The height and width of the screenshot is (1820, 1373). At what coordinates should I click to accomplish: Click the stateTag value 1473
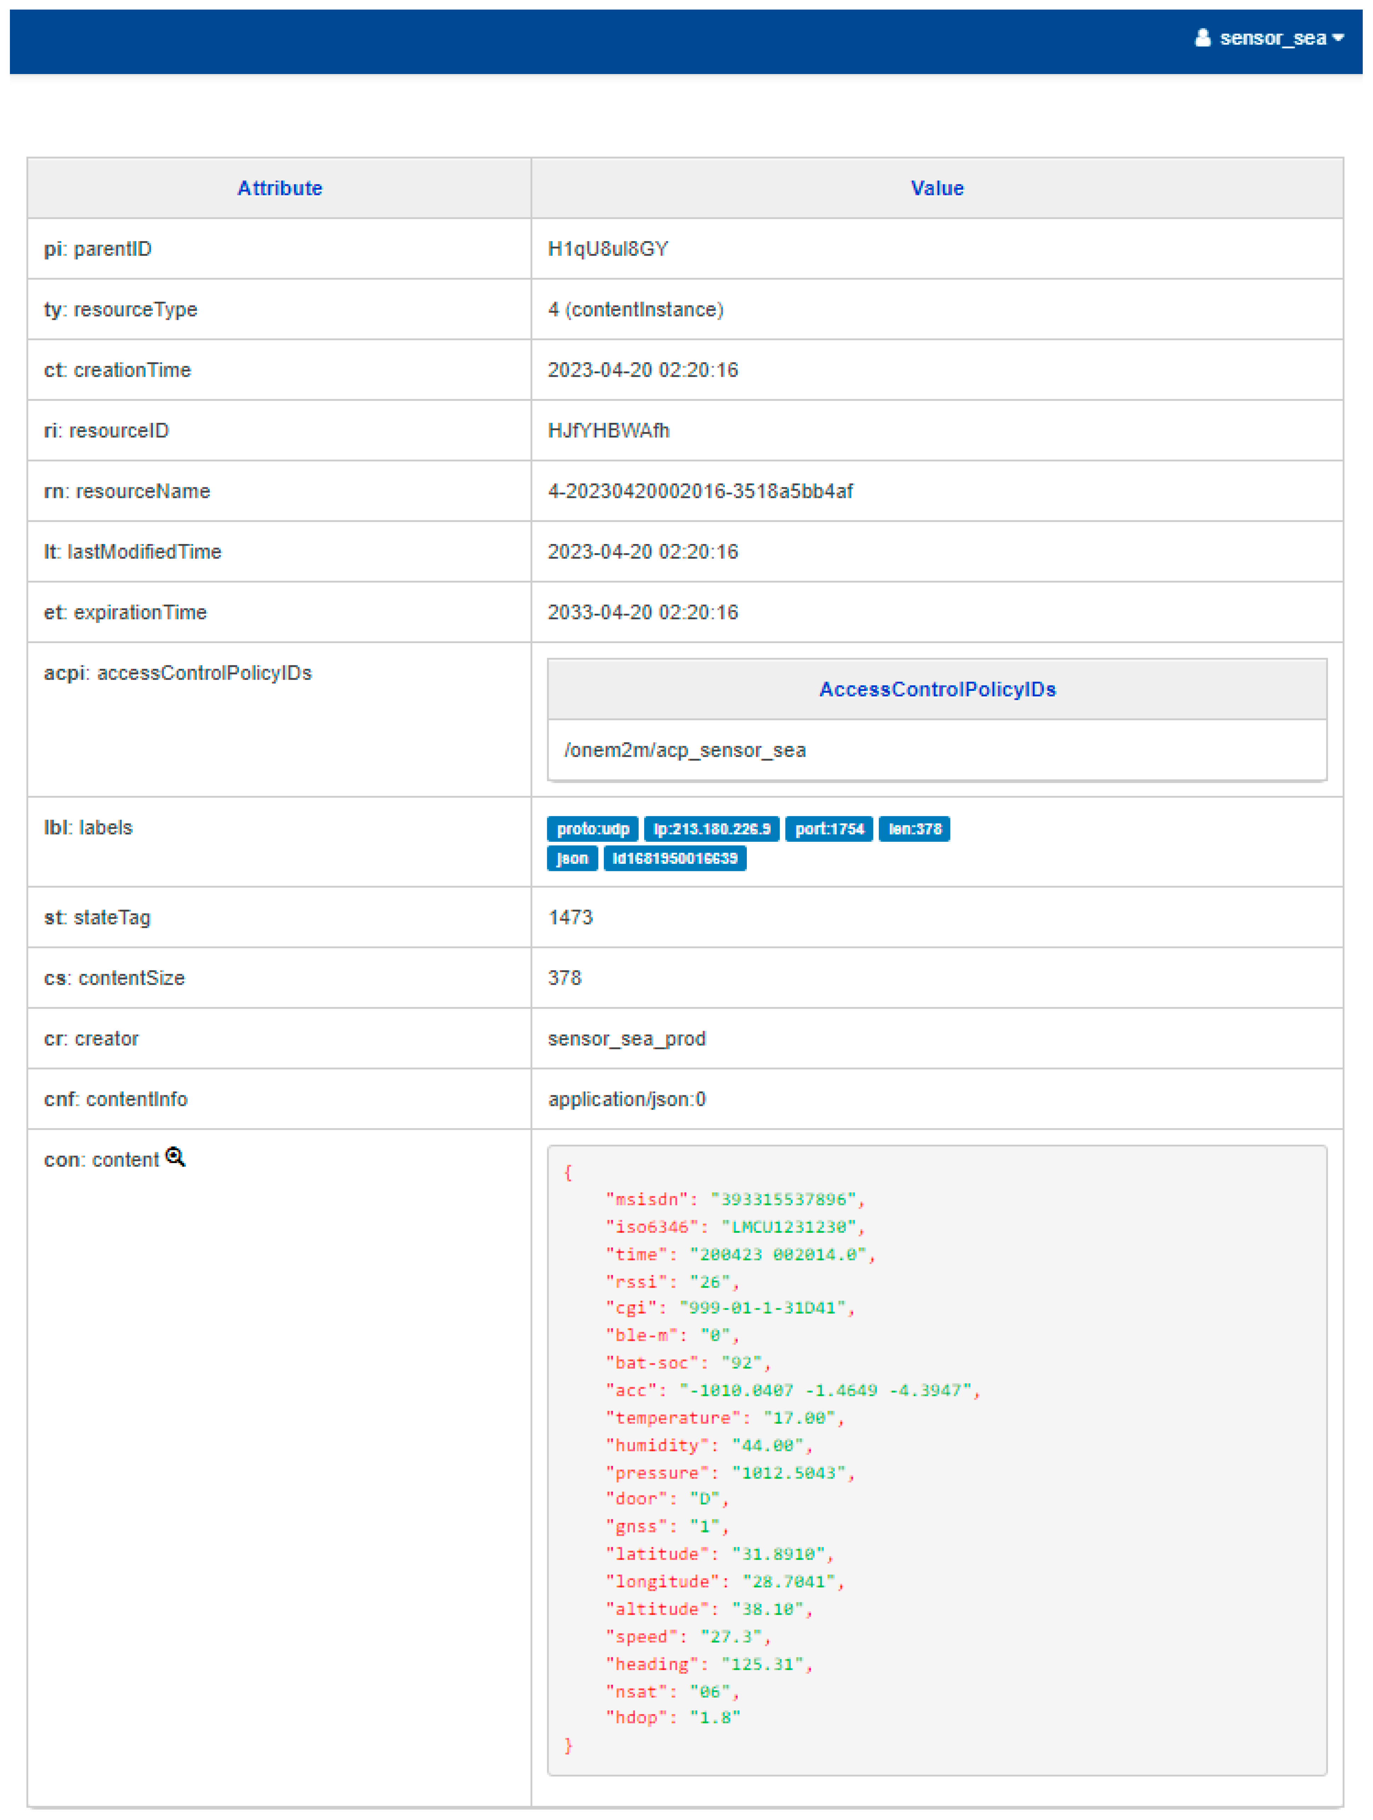tap(570, 917)
